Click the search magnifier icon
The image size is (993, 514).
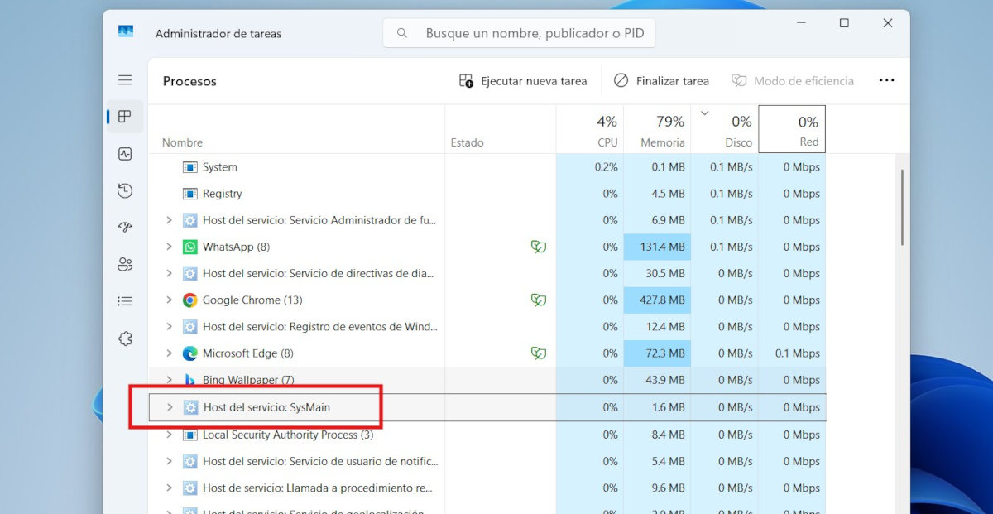pyautogui.click(x=401, y=32)
